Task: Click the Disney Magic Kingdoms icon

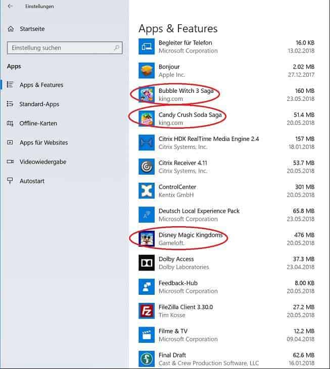Action: click(147, 239)
